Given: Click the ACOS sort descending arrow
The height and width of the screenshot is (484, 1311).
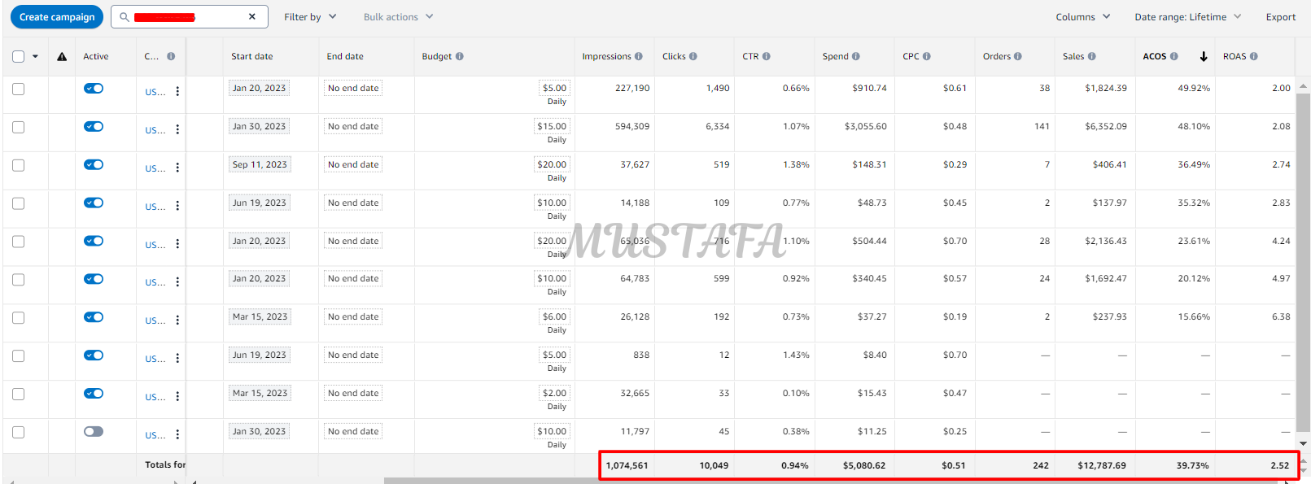Looking at the screenshot, I should coord(1204,57).
